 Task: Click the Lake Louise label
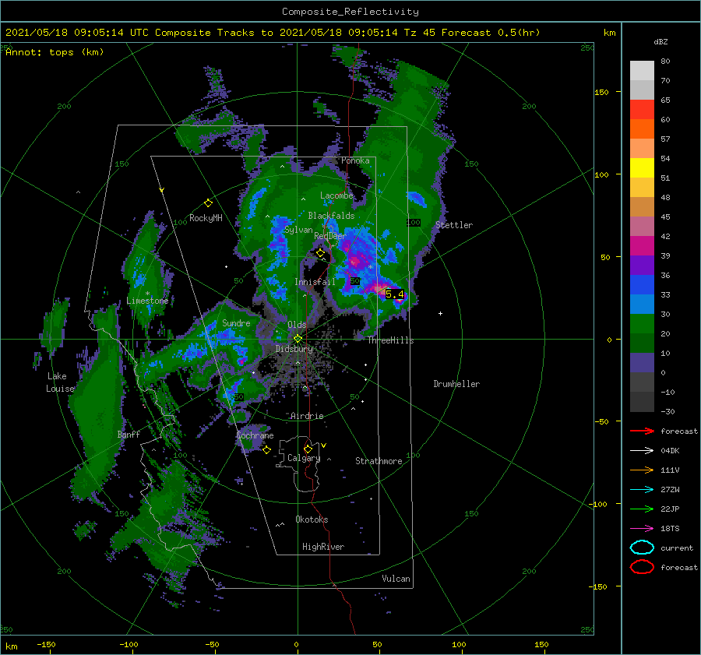(60, 382)
